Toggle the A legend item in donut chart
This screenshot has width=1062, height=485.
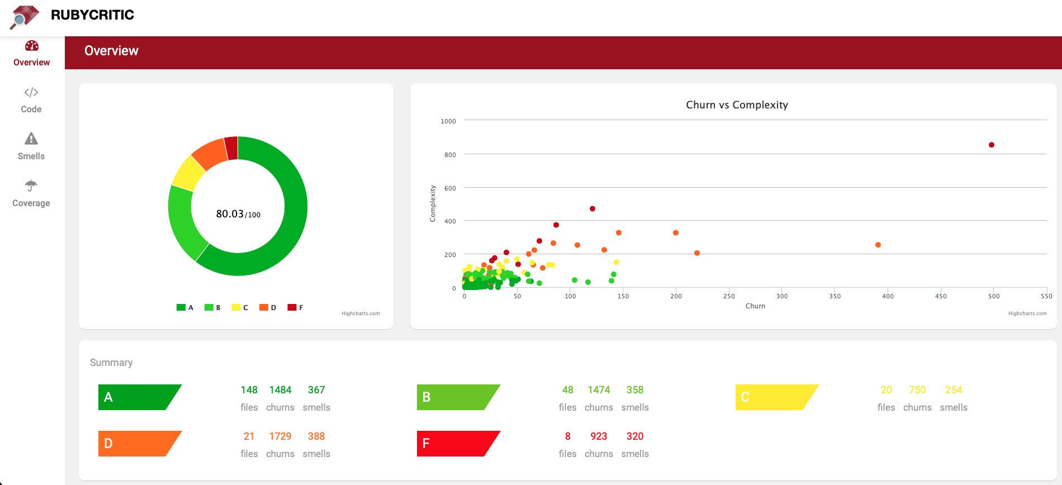click(185, 307)
